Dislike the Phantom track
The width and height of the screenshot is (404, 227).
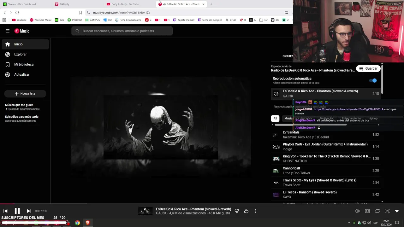(x=237, y=211)
